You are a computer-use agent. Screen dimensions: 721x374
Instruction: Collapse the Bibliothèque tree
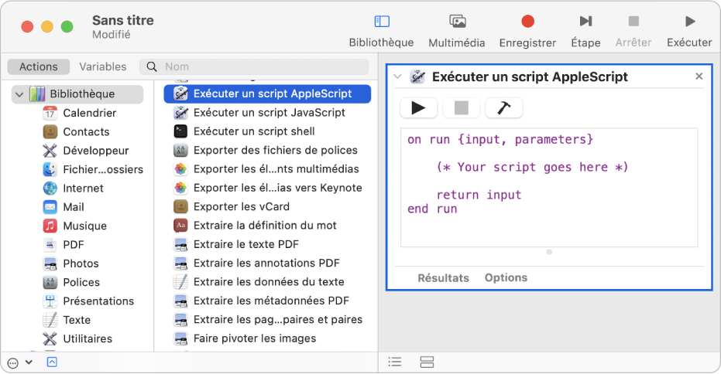[x=19, y=94]
